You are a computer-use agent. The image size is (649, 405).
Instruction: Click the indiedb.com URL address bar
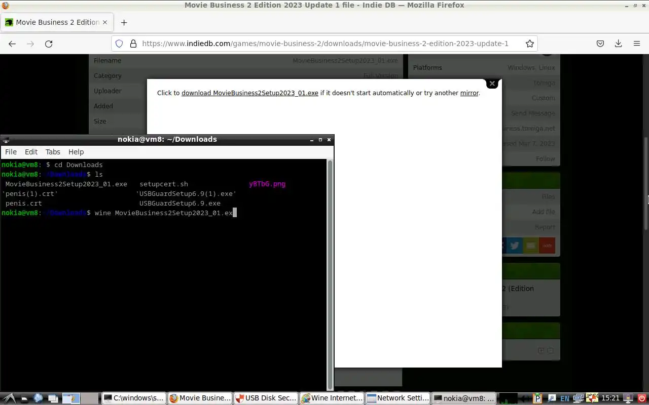pyautogui.click(x=325, y=44)
